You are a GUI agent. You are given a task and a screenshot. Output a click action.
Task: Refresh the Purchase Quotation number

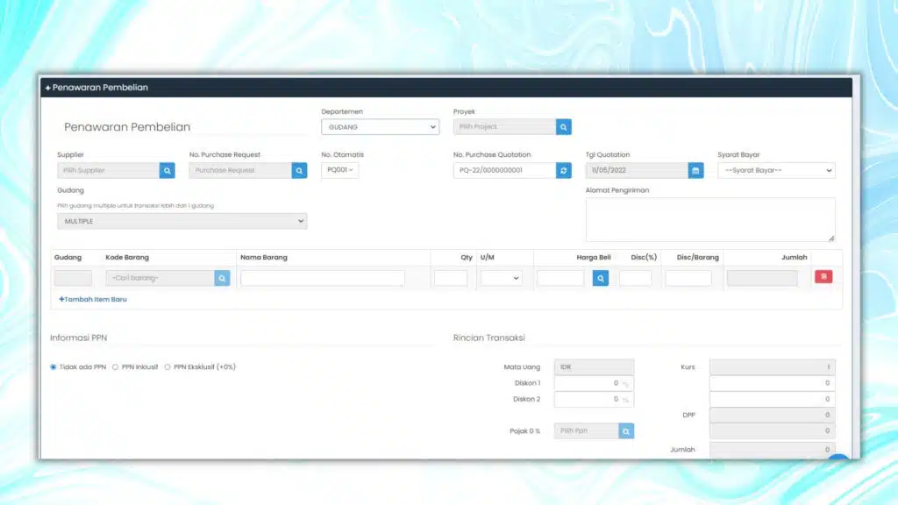click(x=564, y=171)
